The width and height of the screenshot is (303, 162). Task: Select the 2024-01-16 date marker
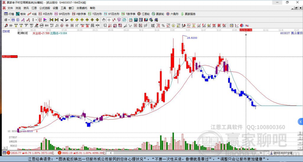point(246,30)
